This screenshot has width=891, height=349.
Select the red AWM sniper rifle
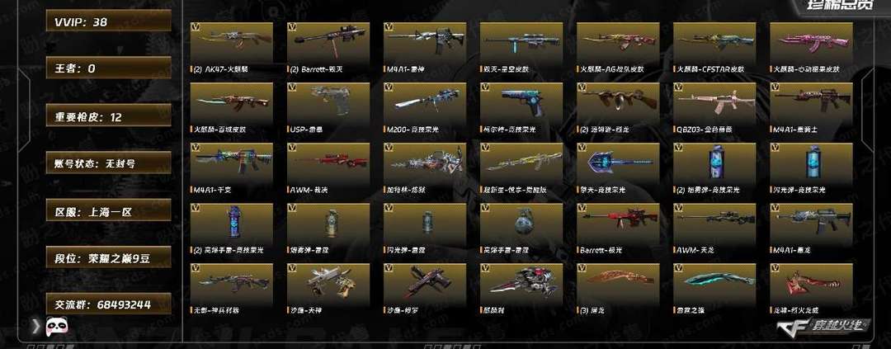coord(328,163)
